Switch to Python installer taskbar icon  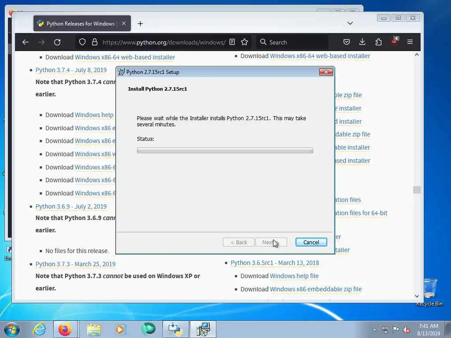(176, 329)
